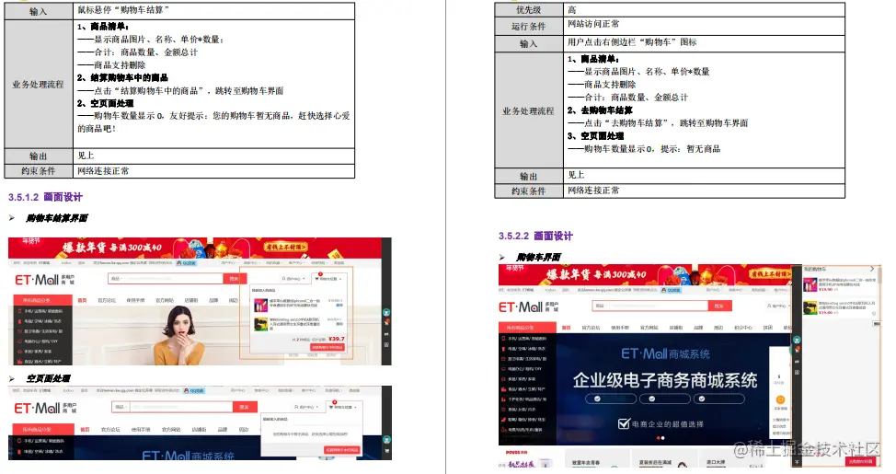The height and width of the screenshot is (474, 896).
Task: Click the ¥39.7 total in cart dropdown
Action: coord(337,339)
